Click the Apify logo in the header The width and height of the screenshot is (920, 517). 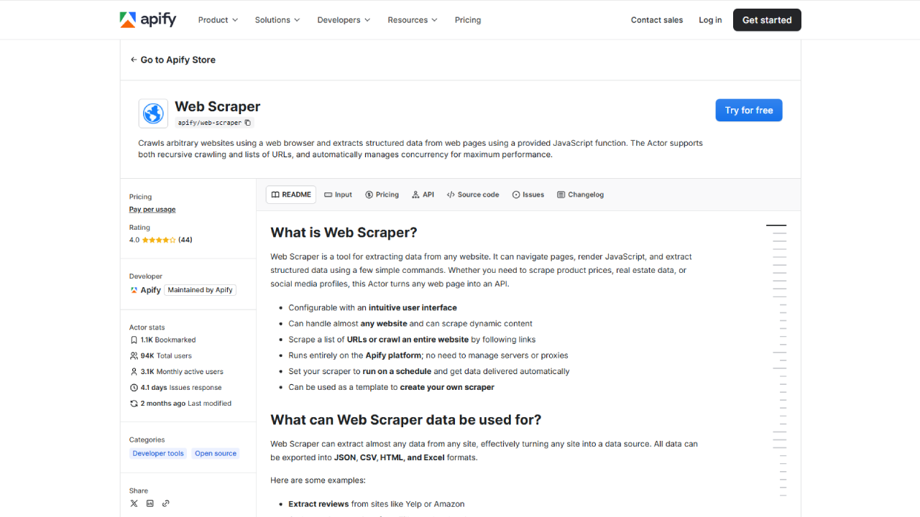pos(148,19)
